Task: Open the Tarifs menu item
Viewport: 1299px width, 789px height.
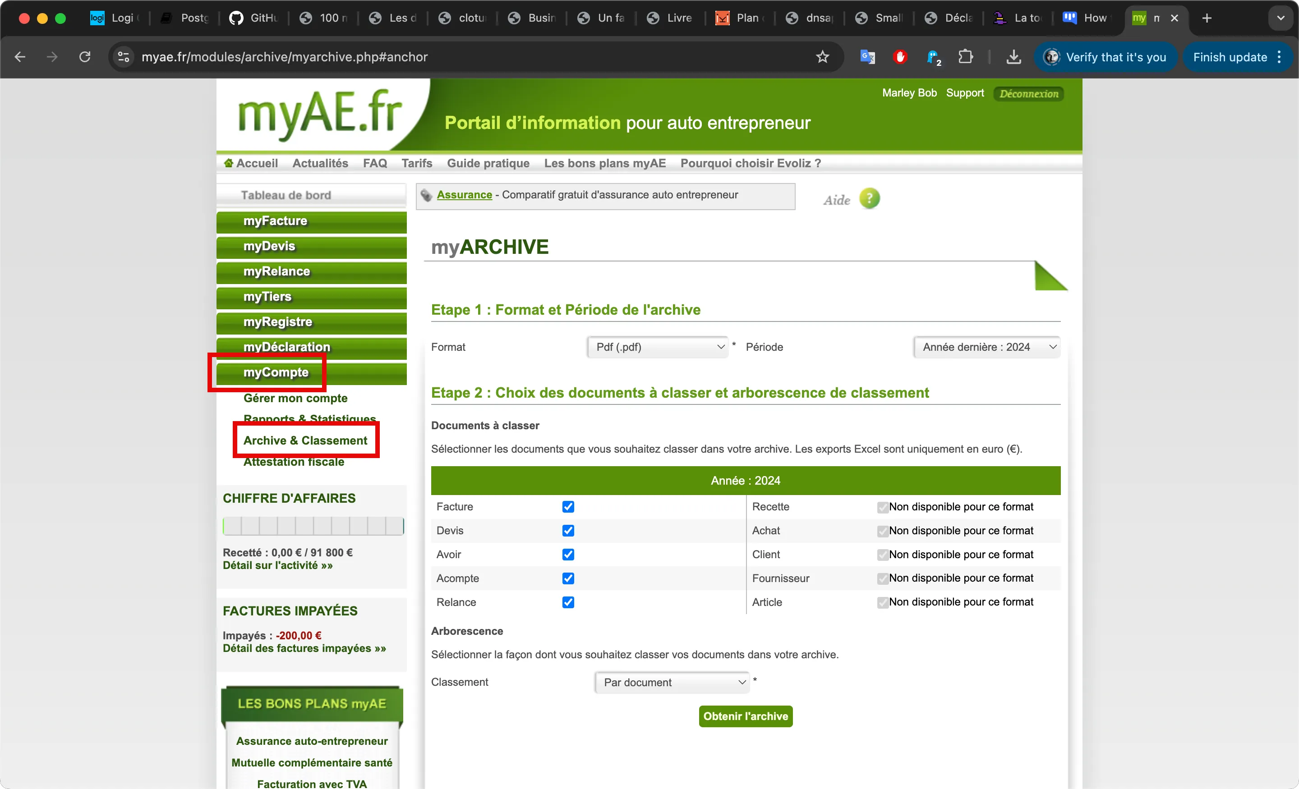Action: point(416,163)
